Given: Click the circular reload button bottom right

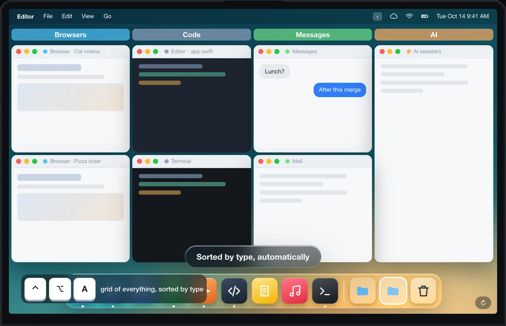Looking at the screenshot, I should [x=483, y=303].
